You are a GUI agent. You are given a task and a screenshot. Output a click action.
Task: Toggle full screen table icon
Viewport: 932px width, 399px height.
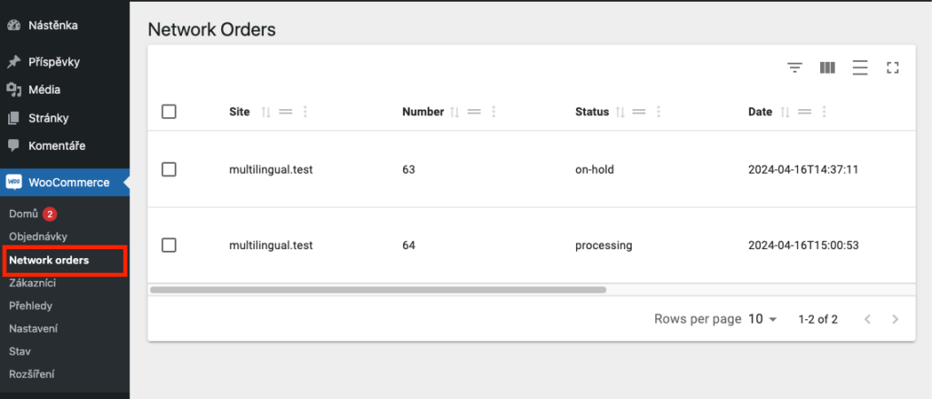pos(892,67)
